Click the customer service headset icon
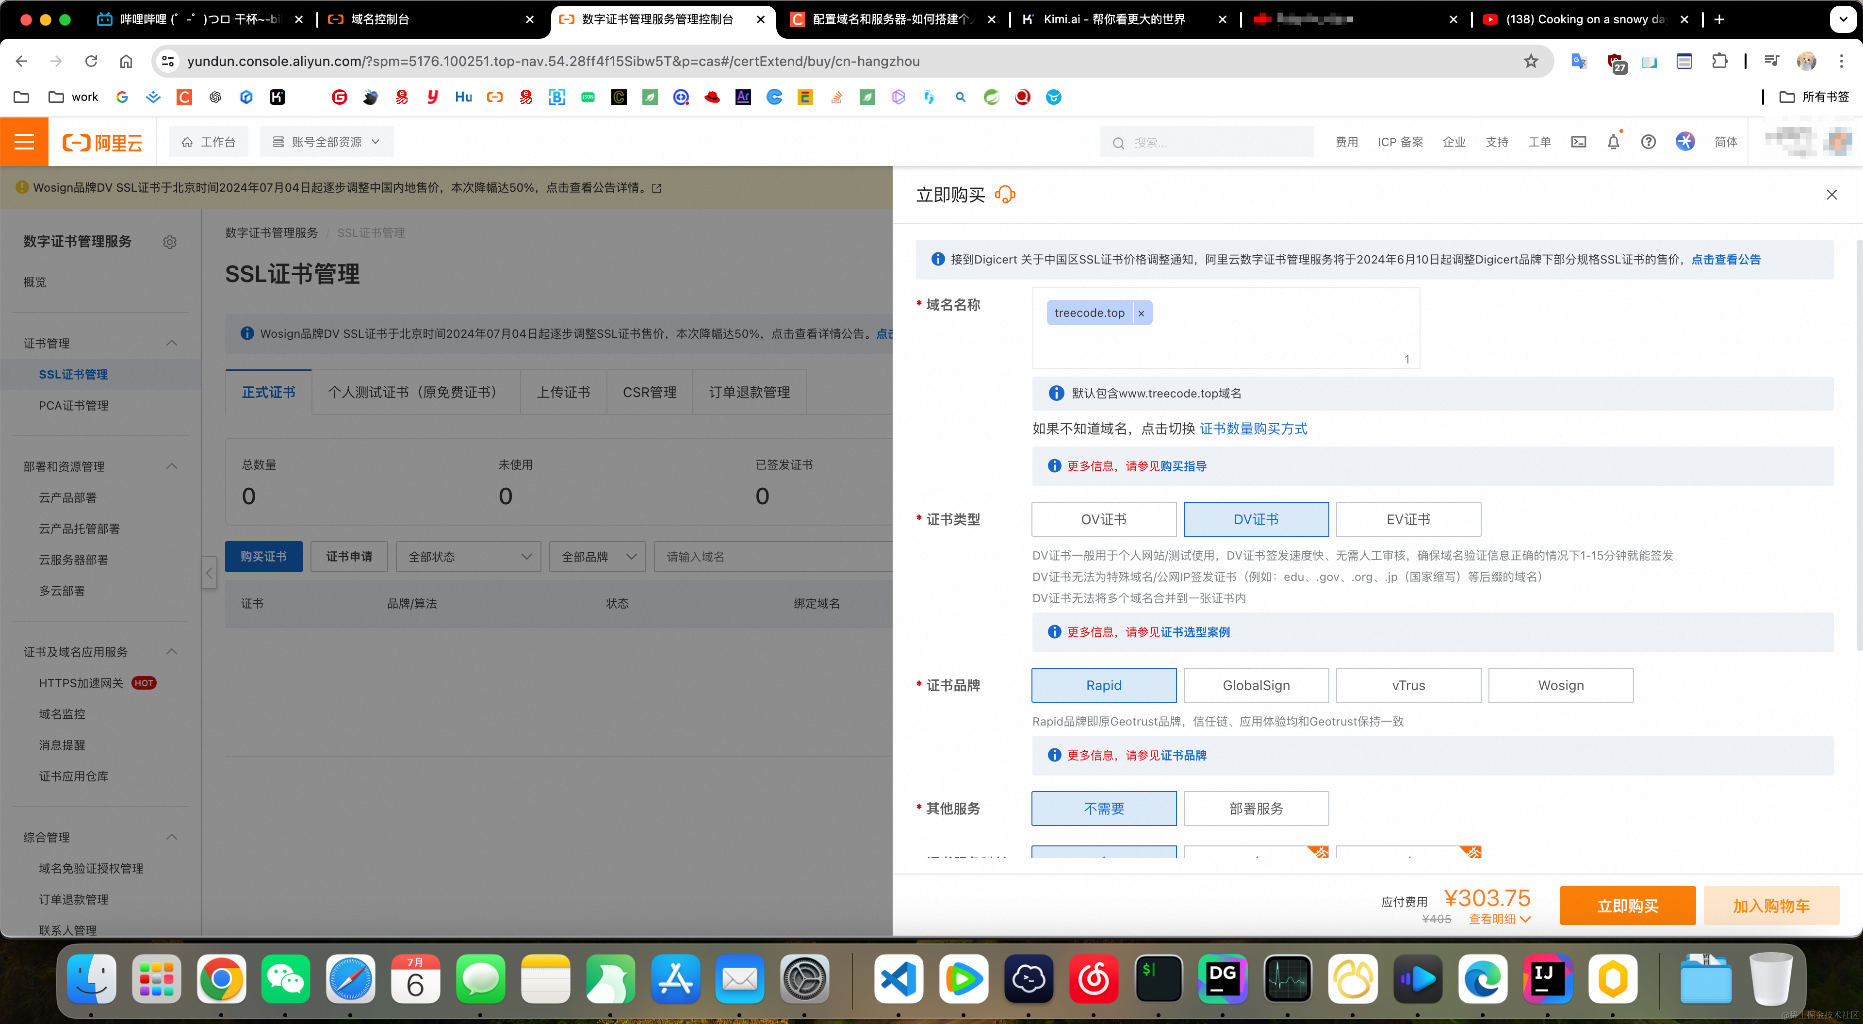The image size is (1863, 1024). [x=1005, y=195]
